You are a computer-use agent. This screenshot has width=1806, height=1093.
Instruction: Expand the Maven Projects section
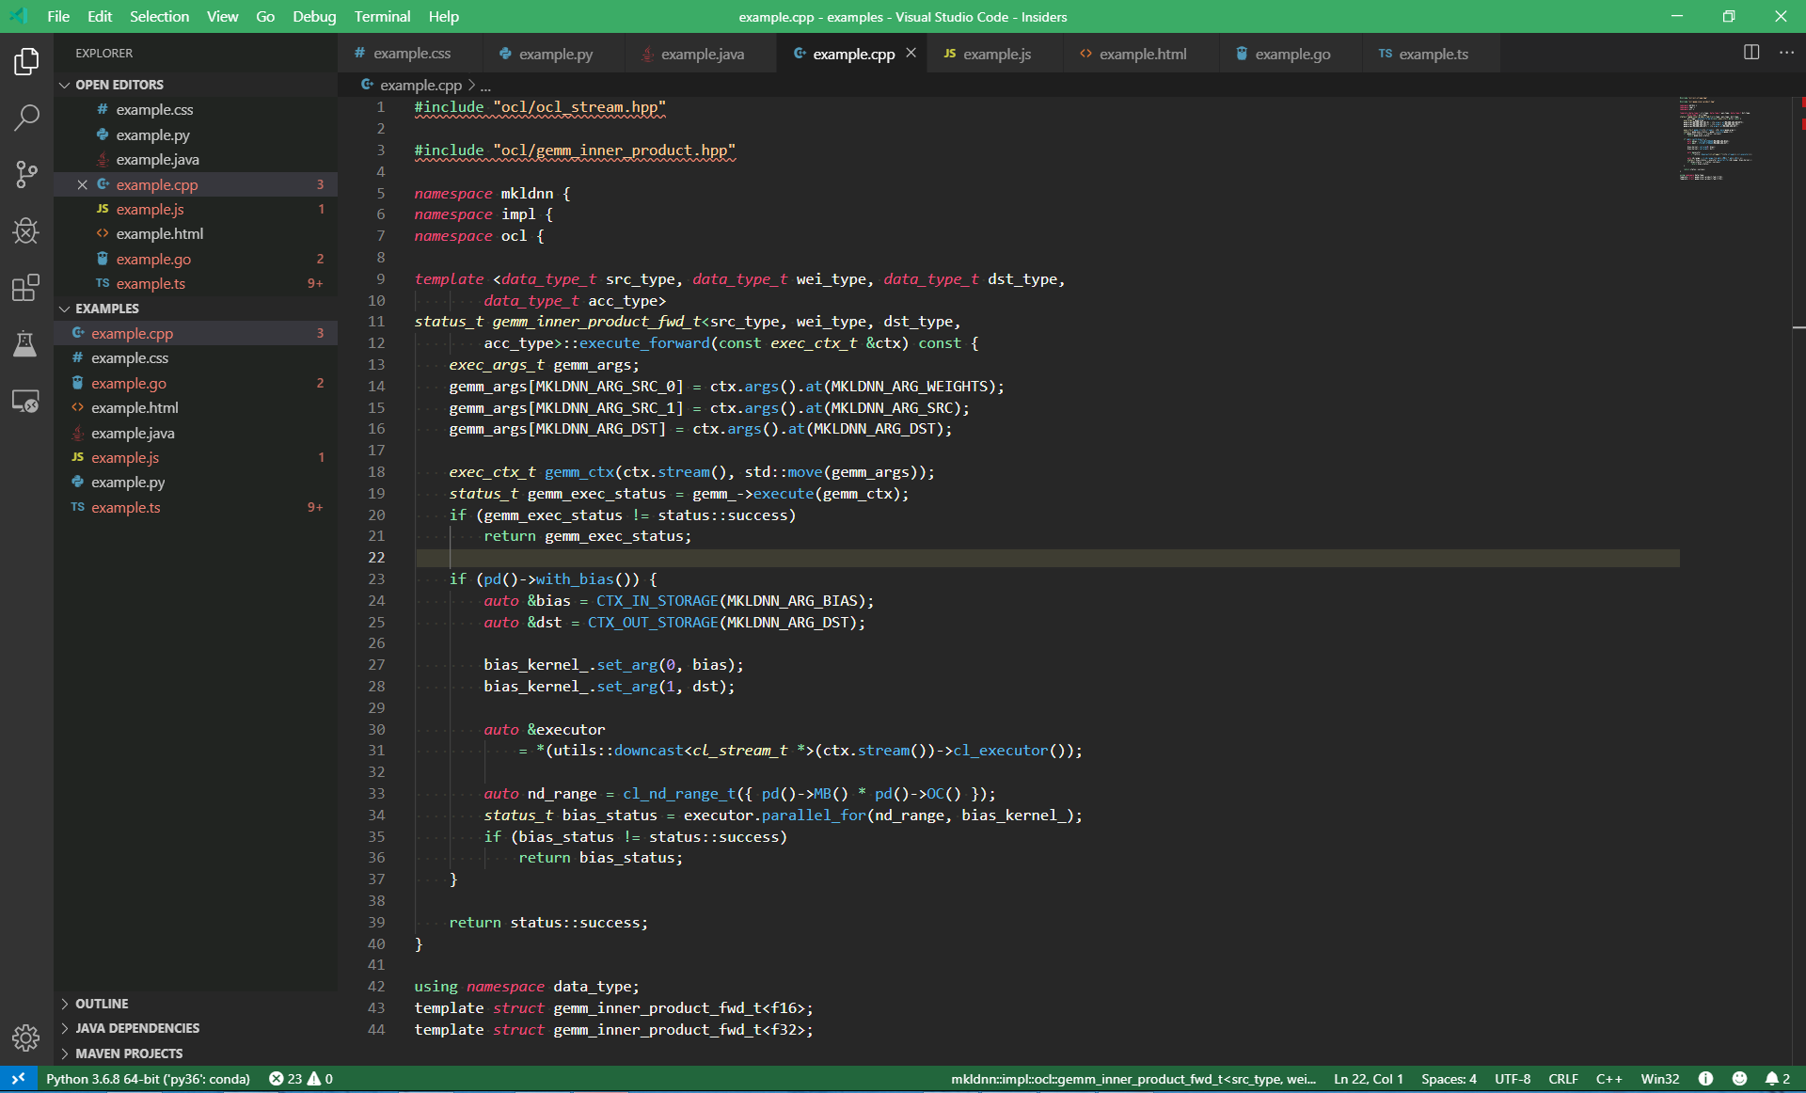(129, 1053)
